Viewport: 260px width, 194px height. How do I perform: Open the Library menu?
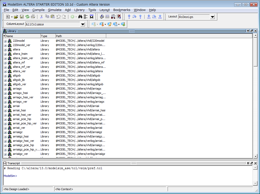79,10
